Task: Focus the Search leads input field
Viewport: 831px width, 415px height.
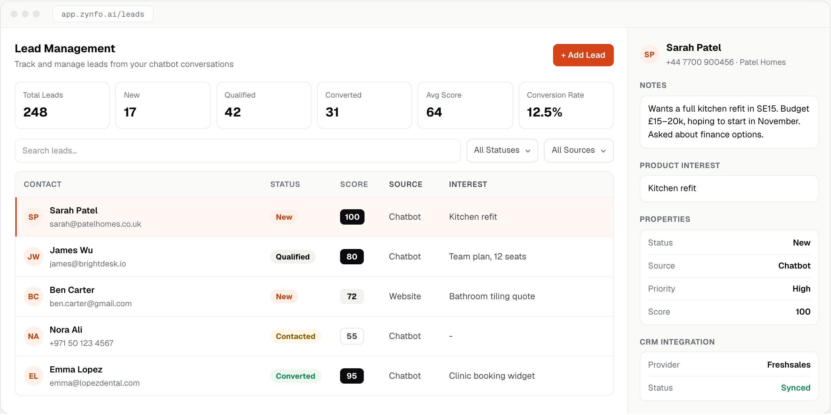Action: [x=238, y=151]
